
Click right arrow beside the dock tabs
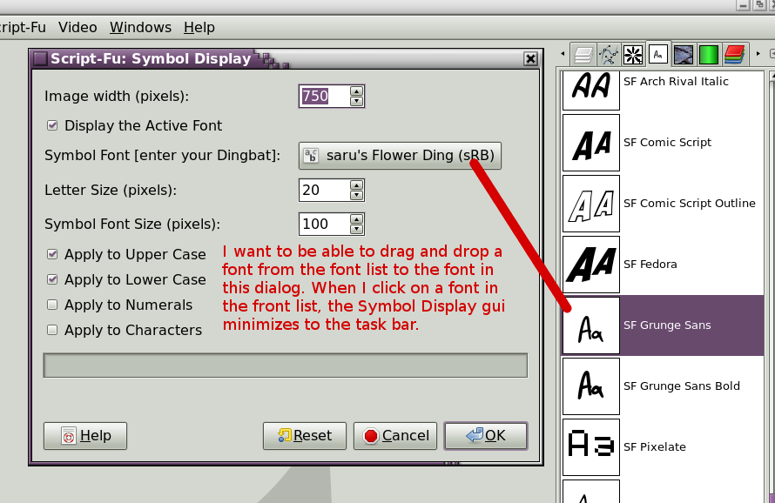(x=758, y=53)
